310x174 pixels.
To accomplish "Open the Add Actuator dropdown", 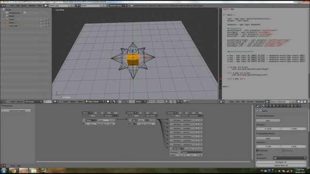I will (195, 116).
